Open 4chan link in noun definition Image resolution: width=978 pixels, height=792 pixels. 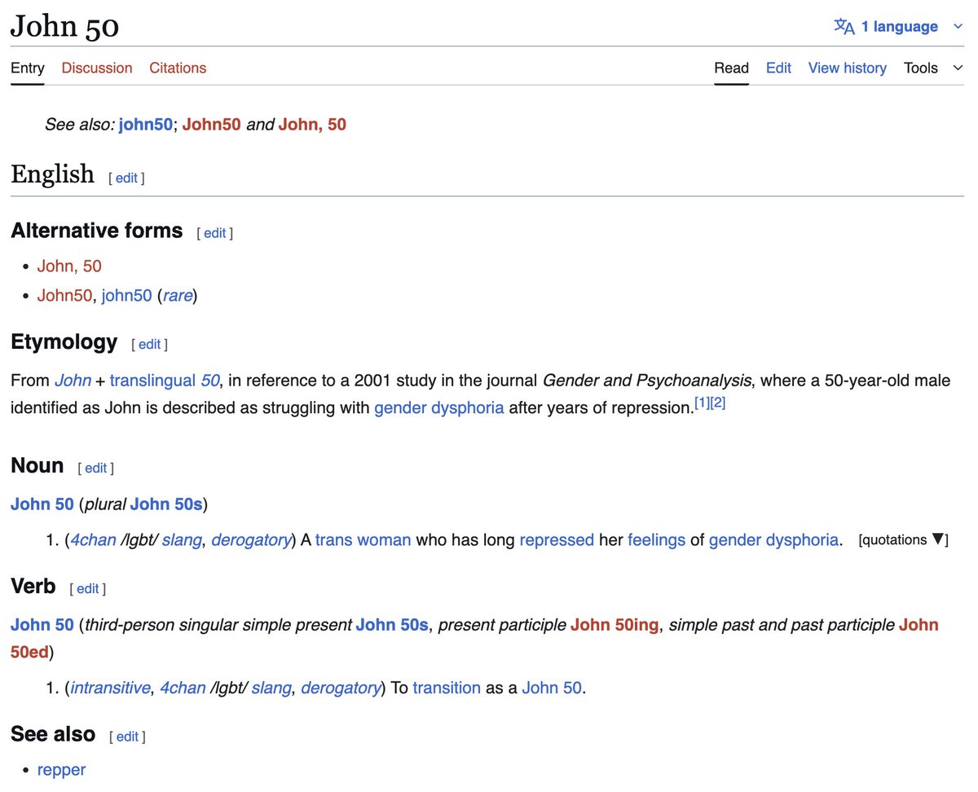pos(94,540)
